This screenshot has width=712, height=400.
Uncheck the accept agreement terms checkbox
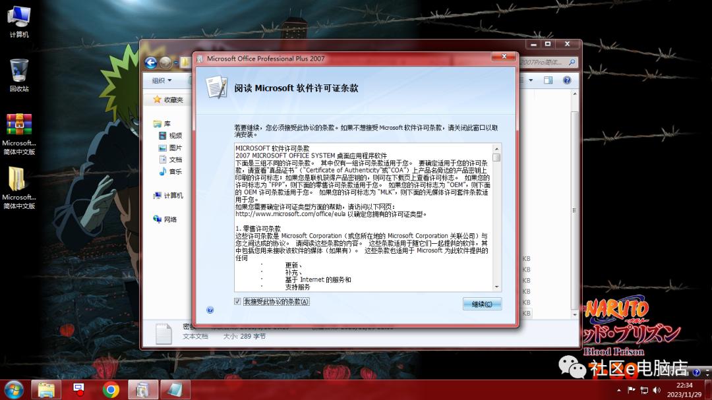click(x=237, y=301)
